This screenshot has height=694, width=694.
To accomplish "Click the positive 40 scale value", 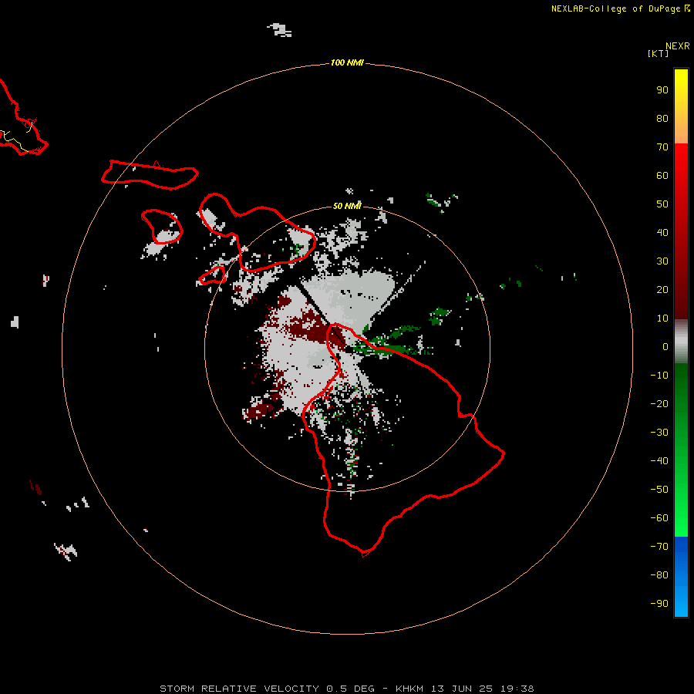I will point(662,232).
